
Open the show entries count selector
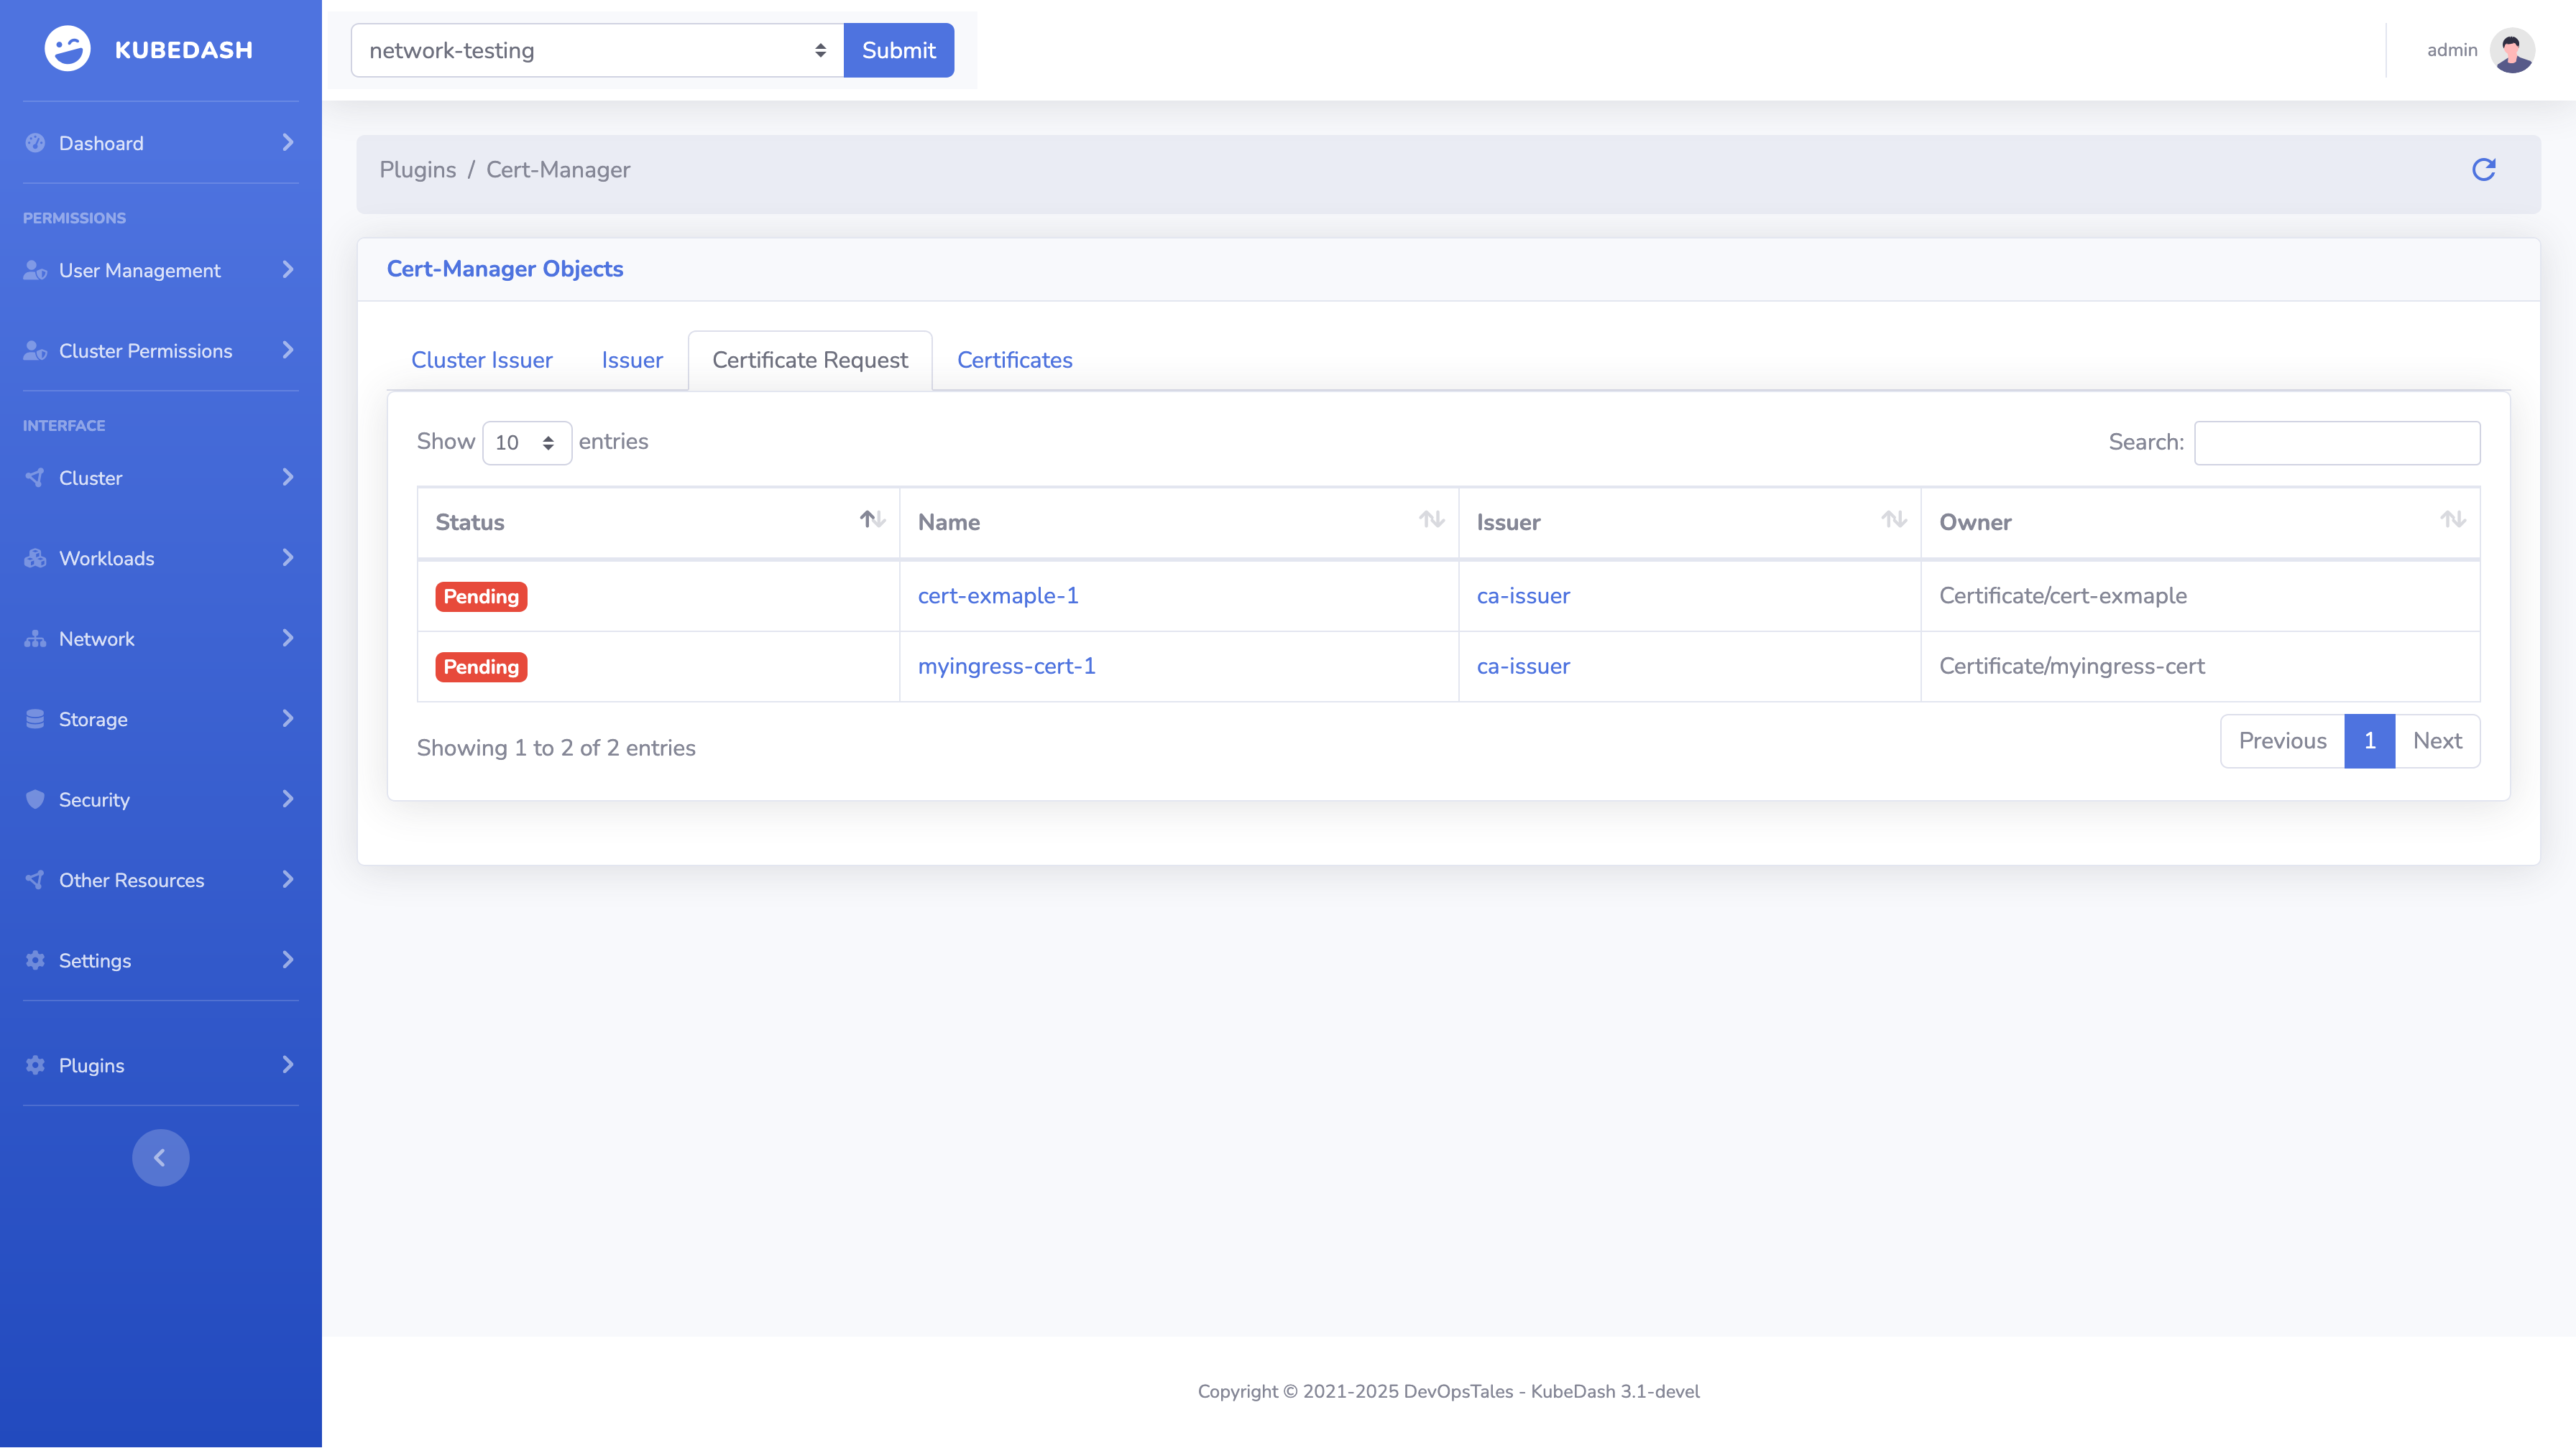[x=526, y=442]
